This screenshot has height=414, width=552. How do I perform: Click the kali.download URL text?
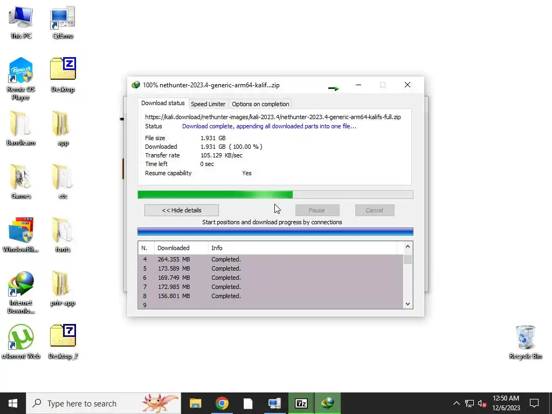click(x=273, y=117)
